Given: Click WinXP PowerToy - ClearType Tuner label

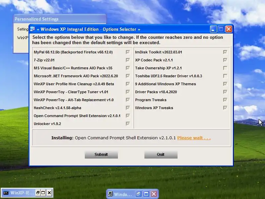Looking at the screenshot, I should coord(71,92).
